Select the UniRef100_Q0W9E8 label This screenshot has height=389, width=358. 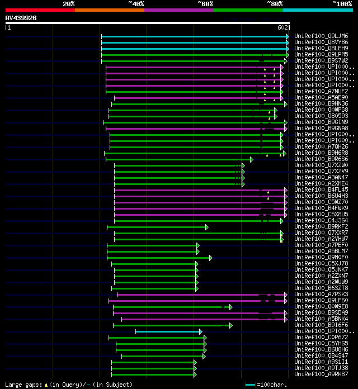321,306
